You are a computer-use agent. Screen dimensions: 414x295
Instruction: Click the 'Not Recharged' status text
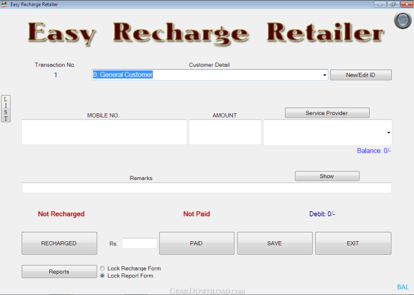pyautogui.click(x=61, y=214)
